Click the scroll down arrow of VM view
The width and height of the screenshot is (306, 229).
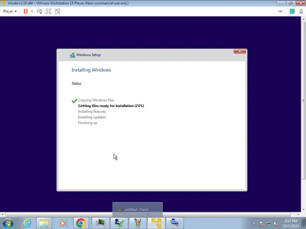pyautogui.click(x=304, y=210)
